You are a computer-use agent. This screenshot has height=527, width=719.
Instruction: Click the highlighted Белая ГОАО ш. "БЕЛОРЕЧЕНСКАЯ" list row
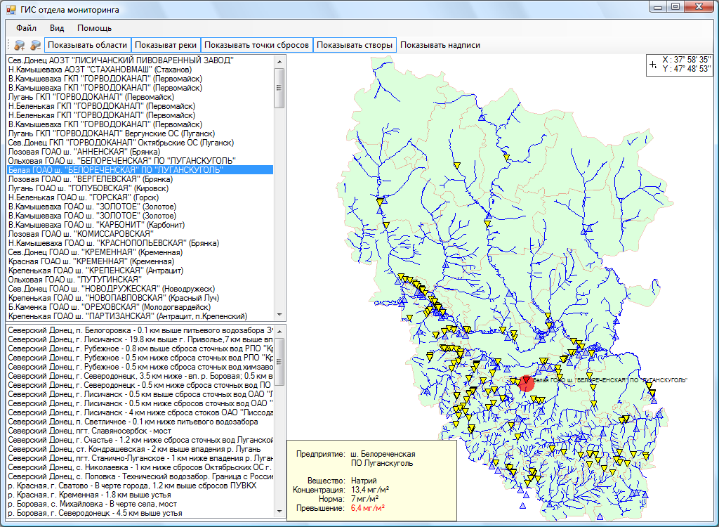tap(140, 170)
